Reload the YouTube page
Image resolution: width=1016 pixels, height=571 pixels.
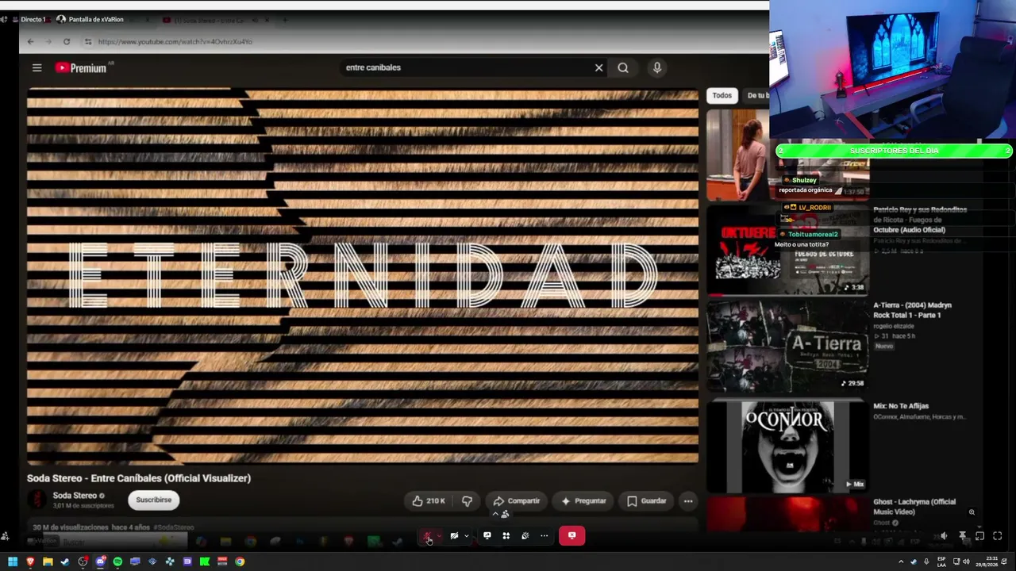click(67, 41)
